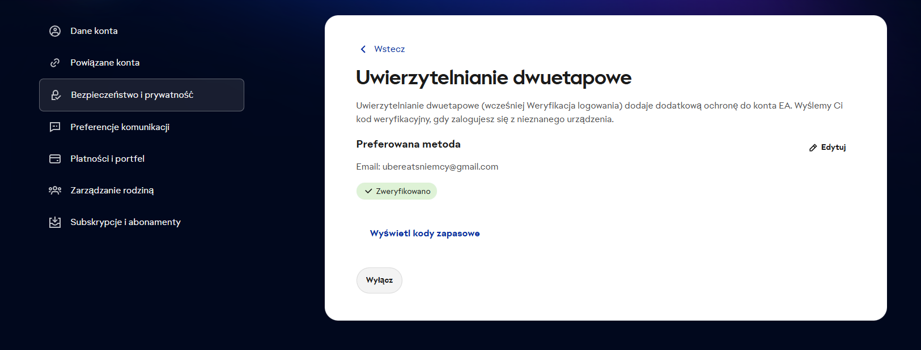The image size is (921, 350).
Task: Click the Wyłącz button
Action: tap(379, 280)
